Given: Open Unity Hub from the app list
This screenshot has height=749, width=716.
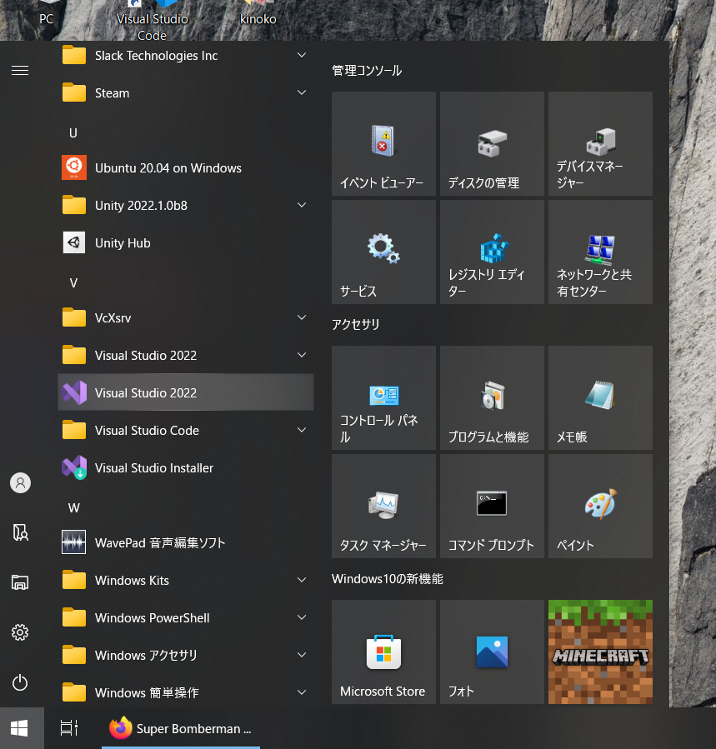Looking at the screenshot, I should [185, 242].
